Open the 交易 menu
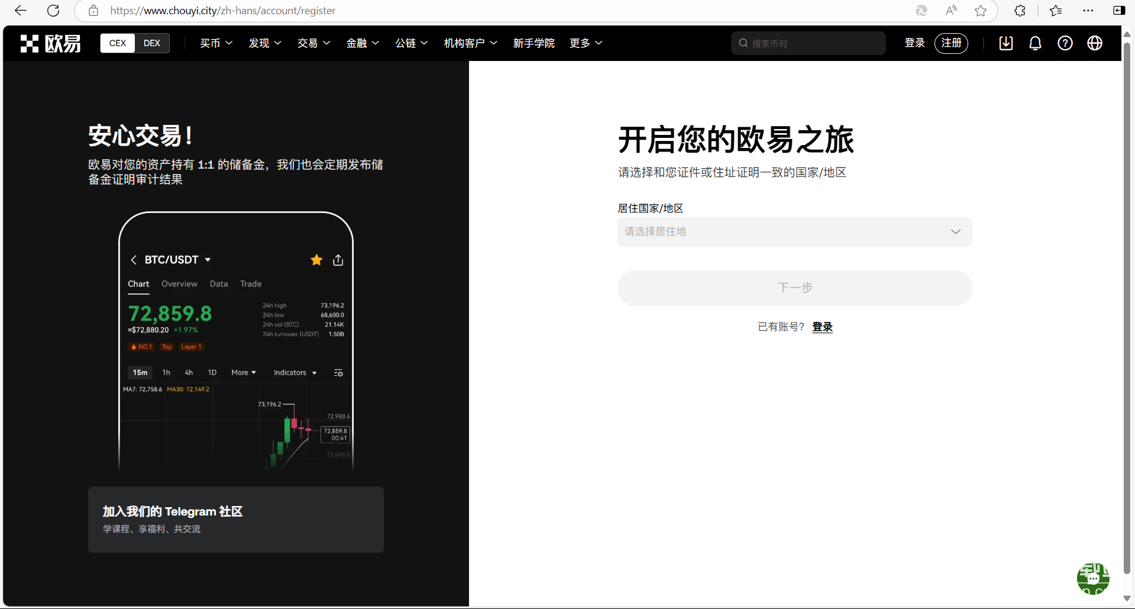 313,43
